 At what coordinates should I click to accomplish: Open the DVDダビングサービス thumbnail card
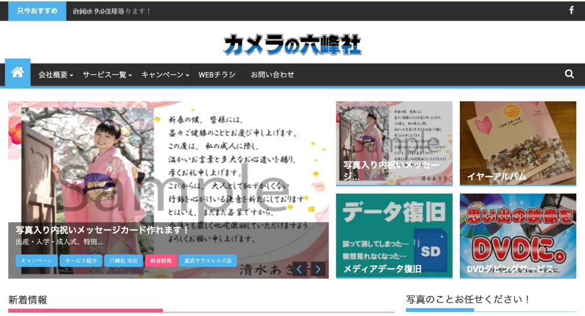[x=518, y=236]
